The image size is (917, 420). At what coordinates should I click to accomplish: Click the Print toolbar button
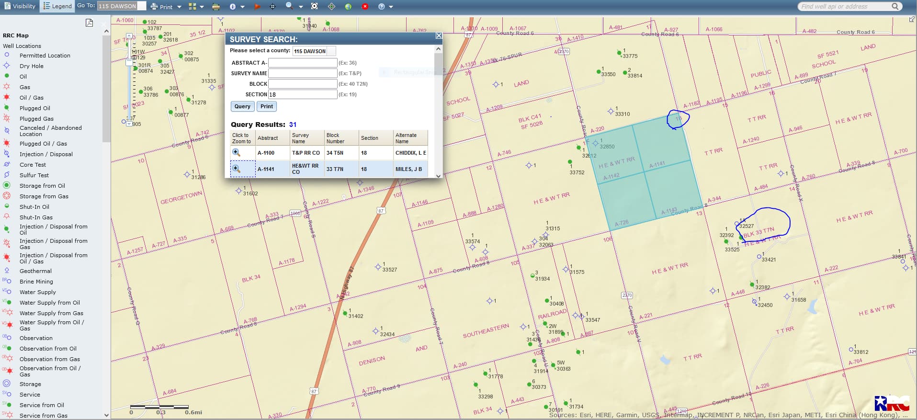tap(161, 7)
